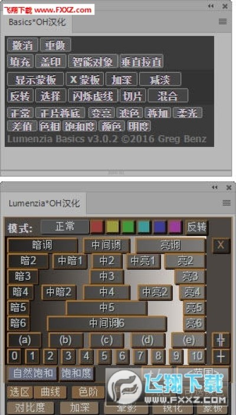Open the 正常 mode dropdown in Lumenzia

(x=65, y=227)
